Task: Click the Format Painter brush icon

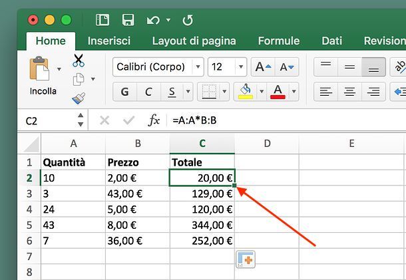Action: tap(79, 98)
